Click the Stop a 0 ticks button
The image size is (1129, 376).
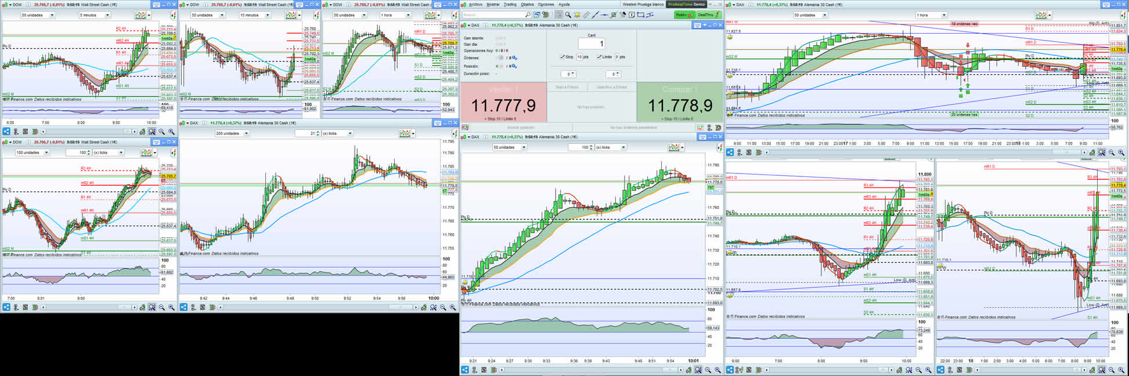pyautogui.click(x=567, y=87)
